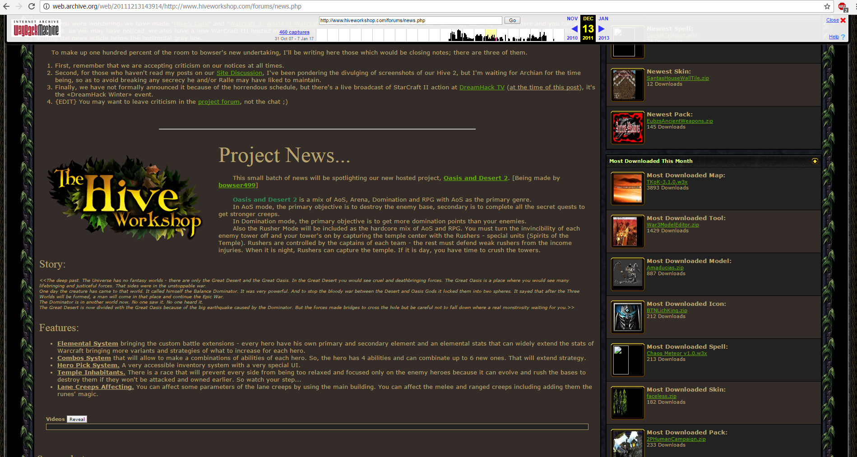Bookmark the page with the star icon
Screen dimensions: 857x457
827,6
